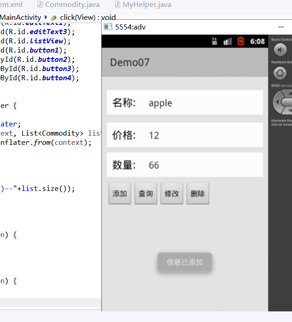Click the 5554:adv window title text
The image size is (292, 322).
pyautogui.click(x=130, y=27)
